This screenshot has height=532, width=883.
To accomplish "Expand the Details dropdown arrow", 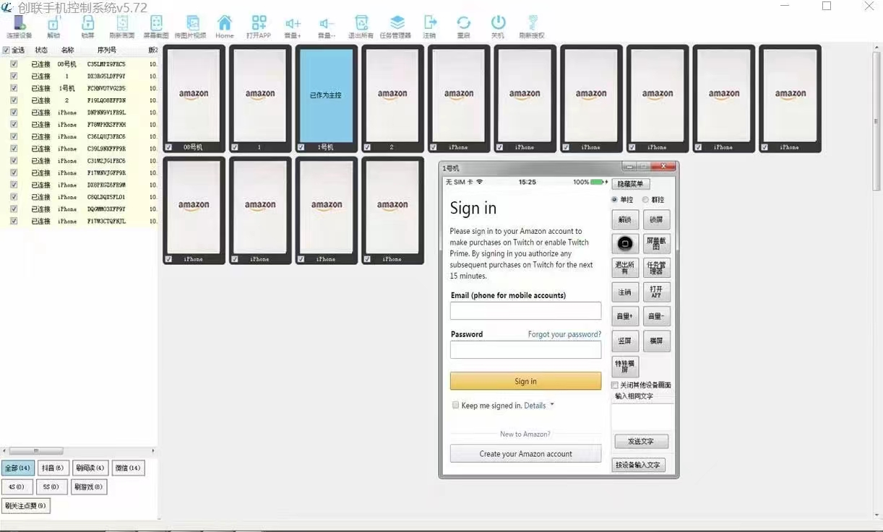I will (552, 405).
